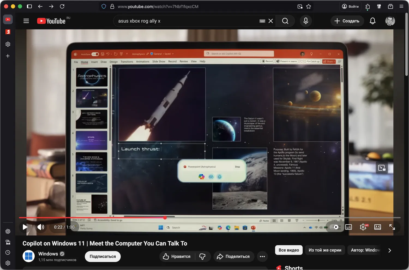Image resolution: width=409 pixels, height=270 pixels.
Task: Open browser settings gear at sidebar bottom
Action: click(x=8, y=263)
